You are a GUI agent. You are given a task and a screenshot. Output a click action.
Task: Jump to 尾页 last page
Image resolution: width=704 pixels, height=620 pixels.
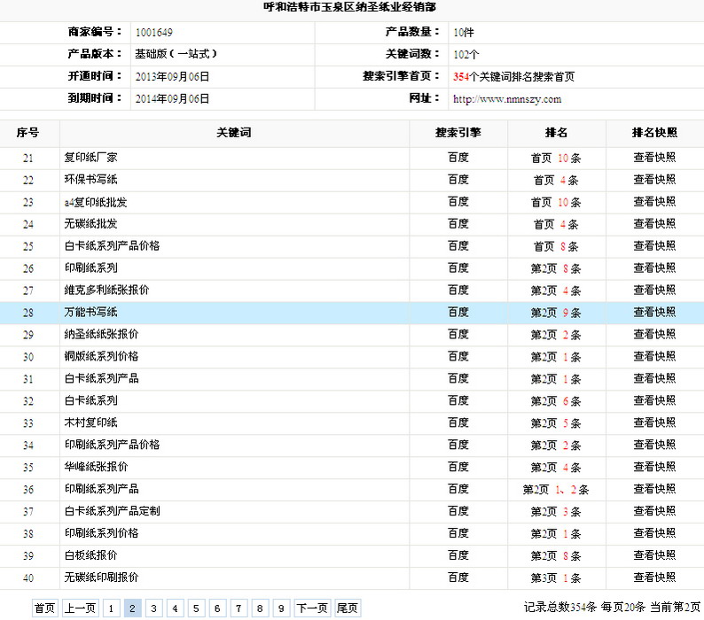[348, 608]
